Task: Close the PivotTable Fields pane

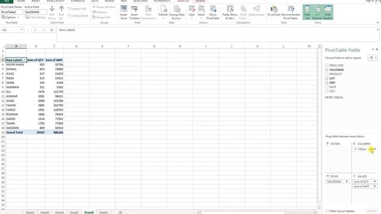Action: click(377, 49)
